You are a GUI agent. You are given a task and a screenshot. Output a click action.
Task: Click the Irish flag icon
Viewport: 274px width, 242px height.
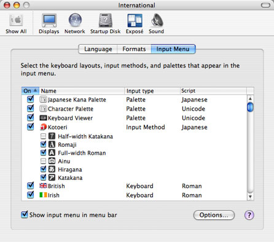coord(43,195)
